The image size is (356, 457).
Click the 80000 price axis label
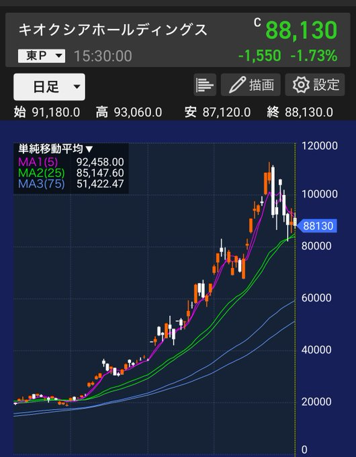tap(316, 246)
